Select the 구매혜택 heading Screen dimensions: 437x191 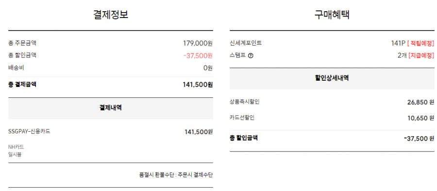[x=332, y=15]
